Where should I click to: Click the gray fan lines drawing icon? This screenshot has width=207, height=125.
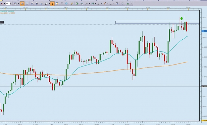(99, 4)
